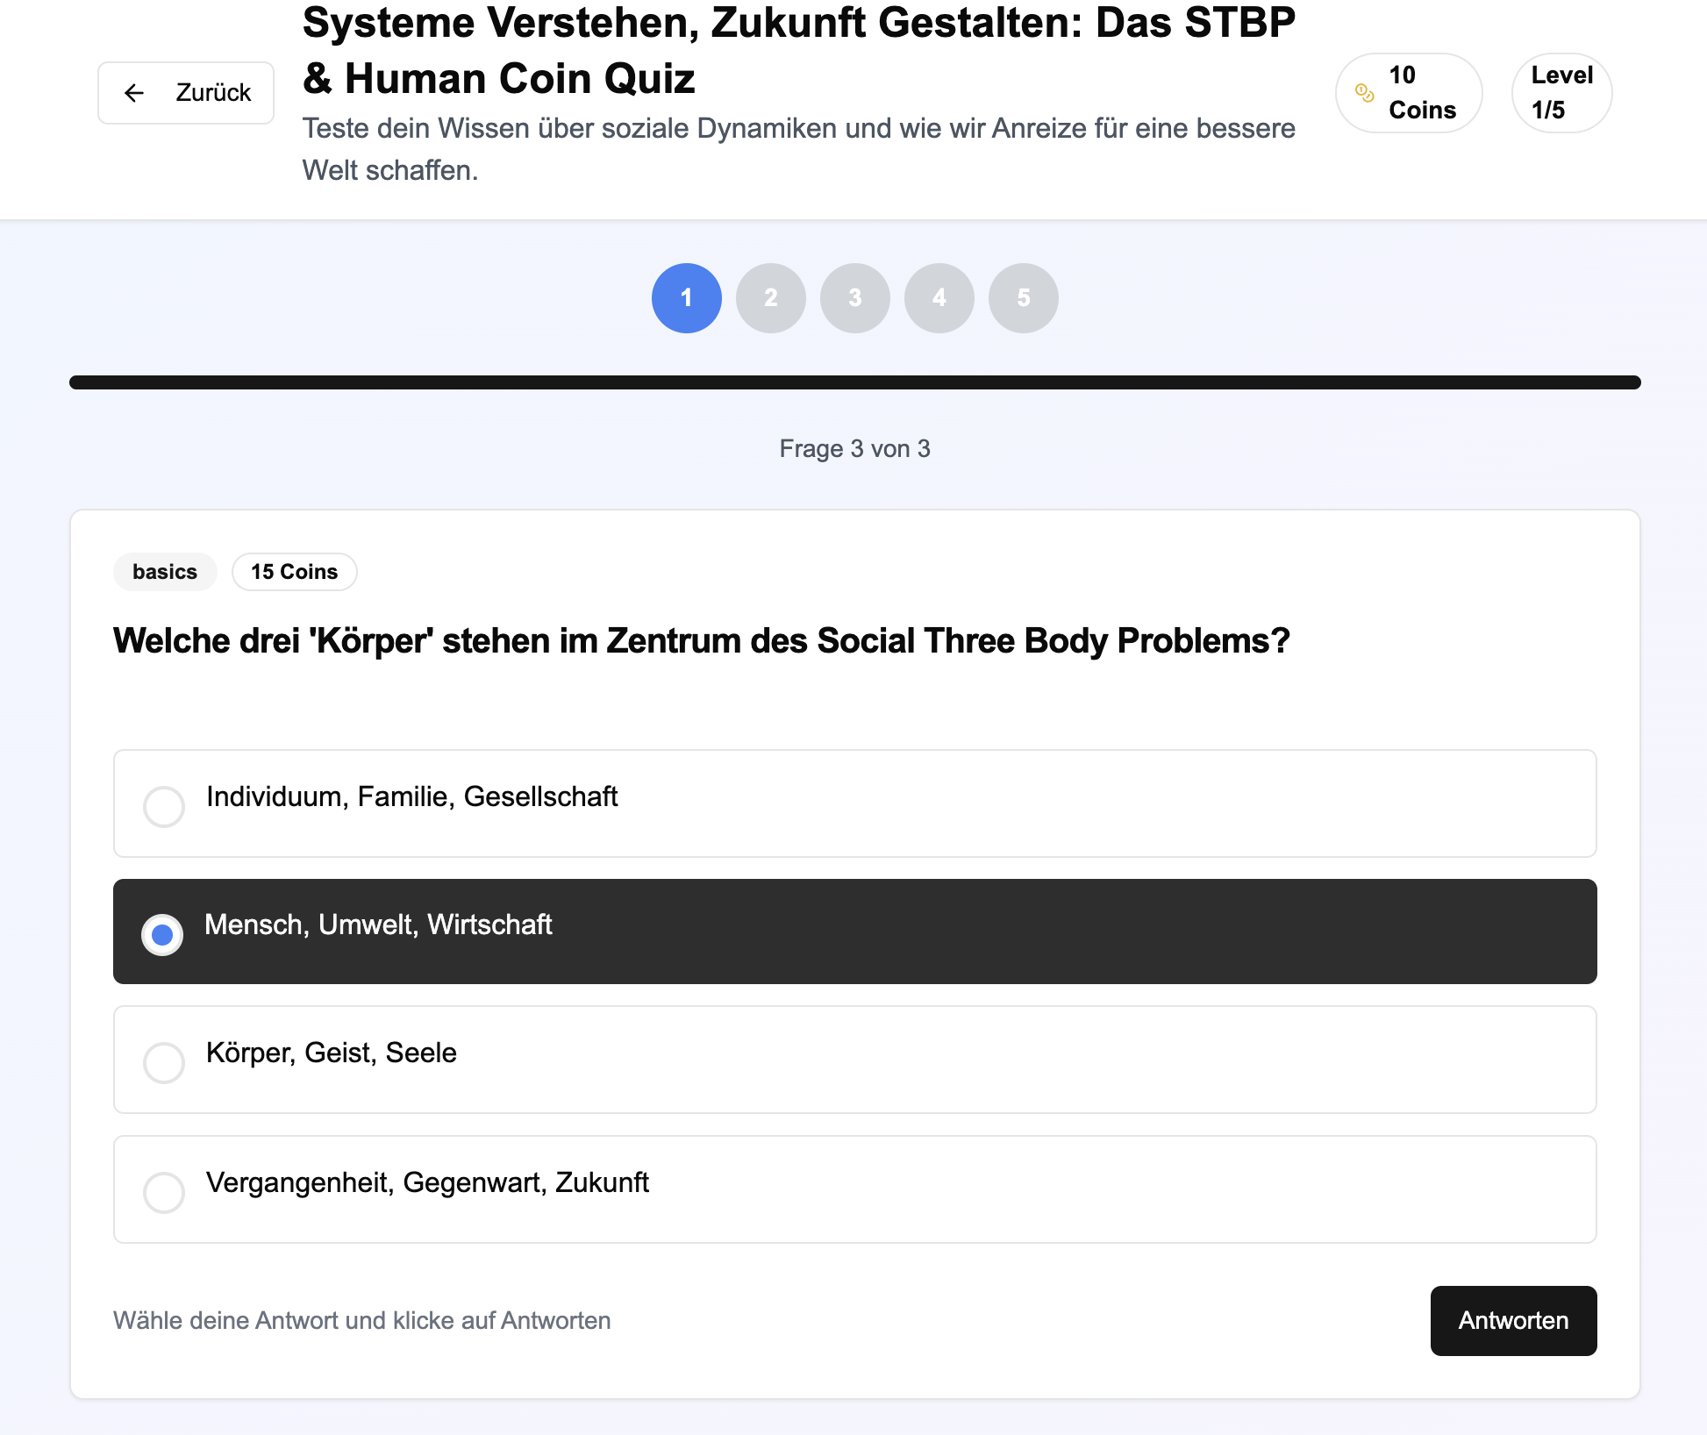This screenshot has height=1435, width=1707.
Task: Click the black quiz progress bar
Action: coord(855,382)
